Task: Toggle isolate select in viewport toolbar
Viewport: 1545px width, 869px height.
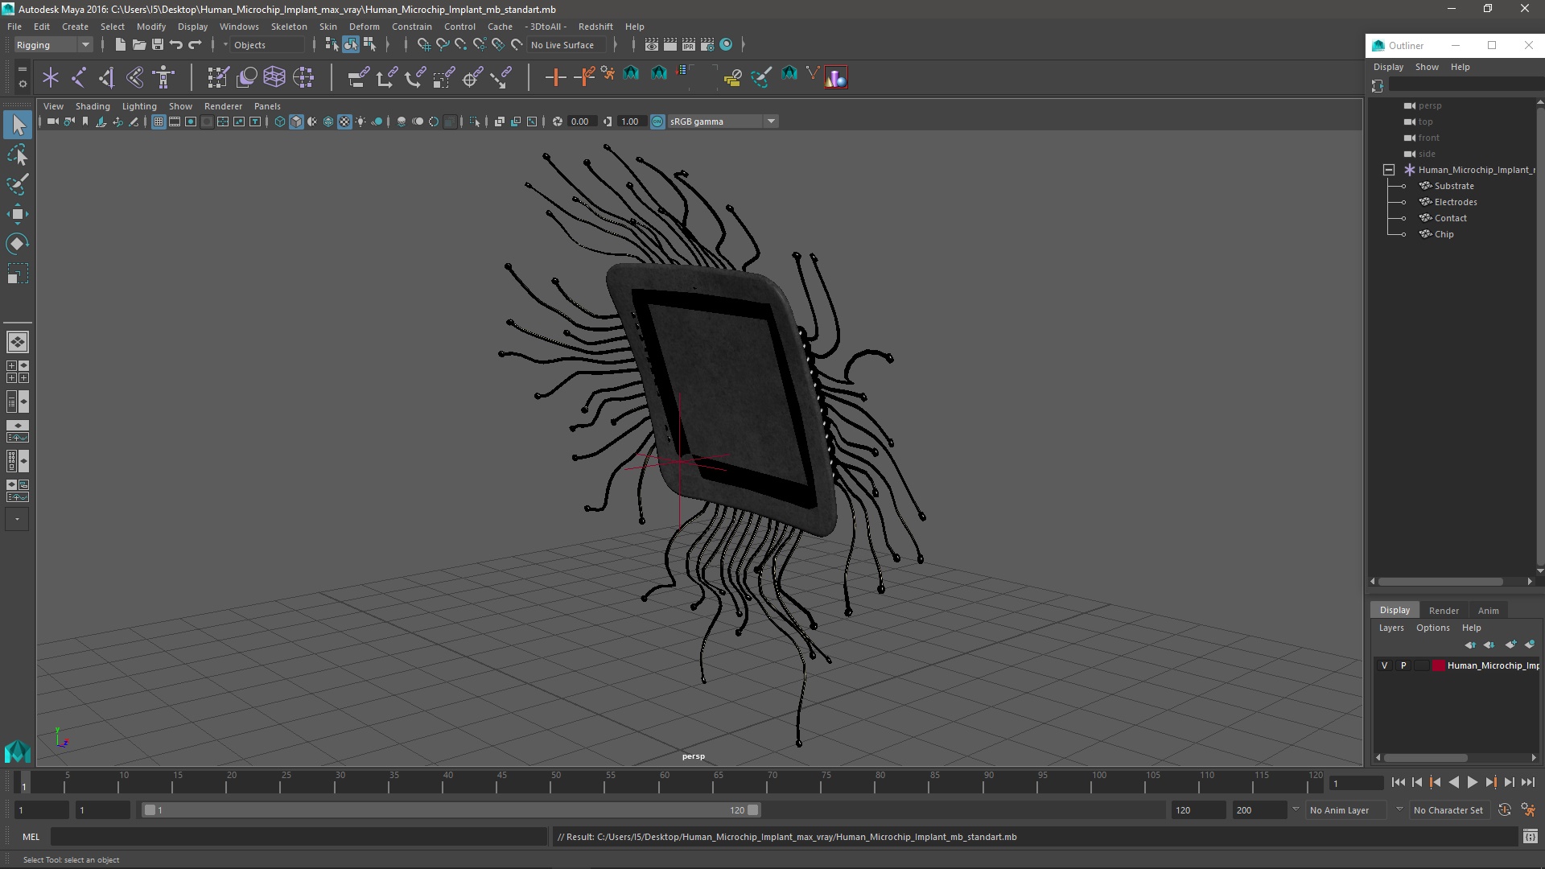Action: point(475,121)
